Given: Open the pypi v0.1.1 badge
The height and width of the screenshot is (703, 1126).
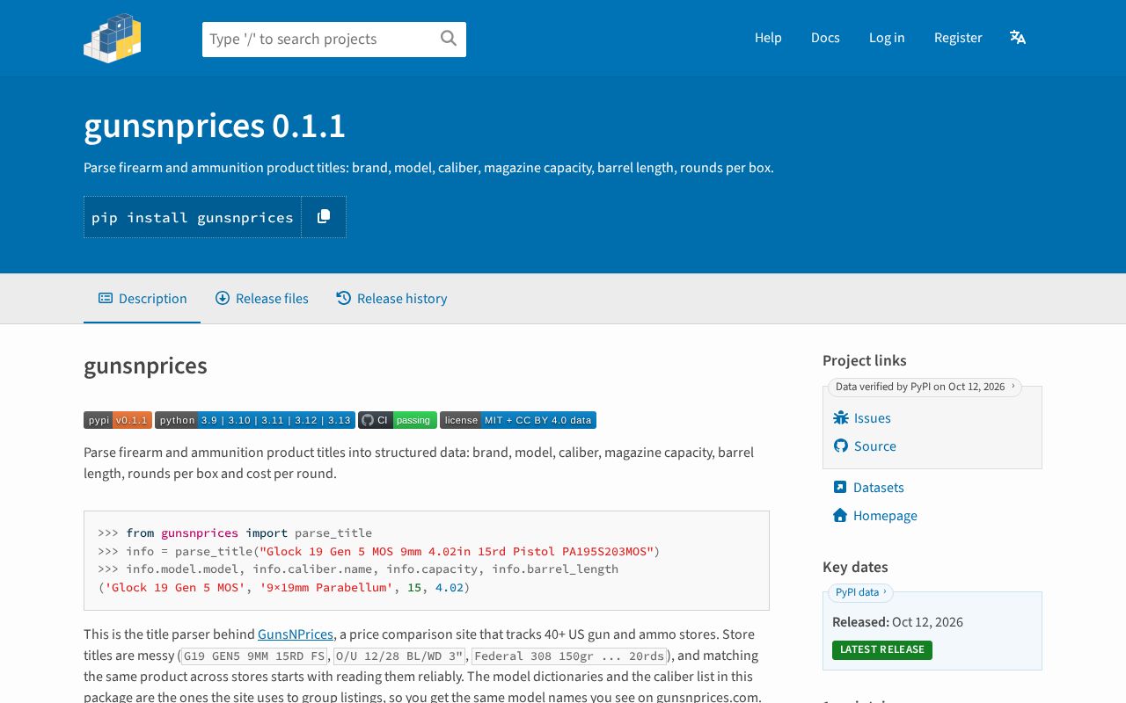Looking at the screenshot, I should coord(118,420).
